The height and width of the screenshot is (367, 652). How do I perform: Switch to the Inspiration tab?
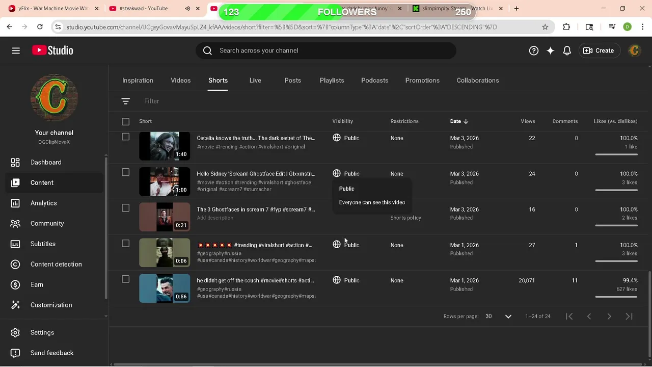point(138,81)
